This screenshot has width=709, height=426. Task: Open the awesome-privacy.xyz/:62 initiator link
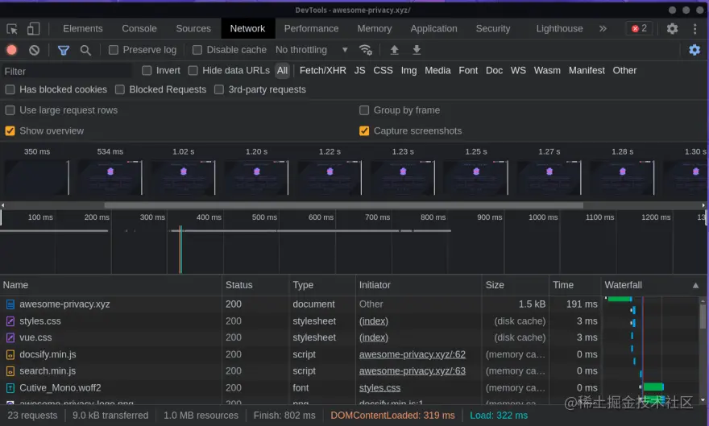[413, 354]
